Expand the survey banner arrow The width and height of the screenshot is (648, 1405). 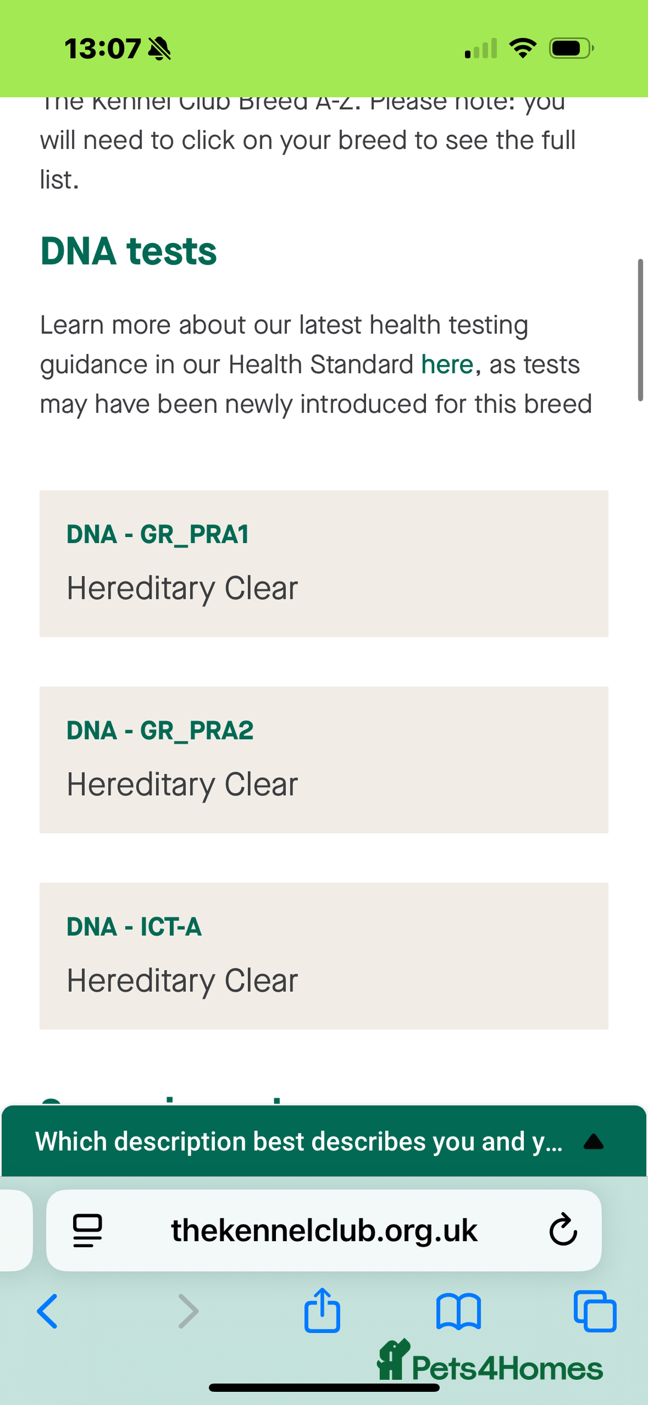coord(593,1142)
